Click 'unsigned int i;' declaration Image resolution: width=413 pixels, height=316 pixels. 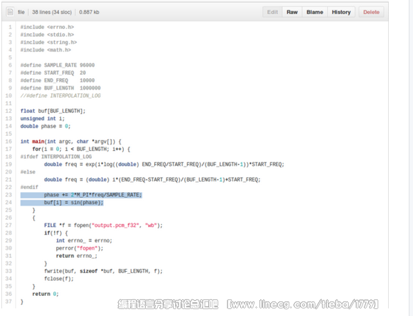click(43, 118)
